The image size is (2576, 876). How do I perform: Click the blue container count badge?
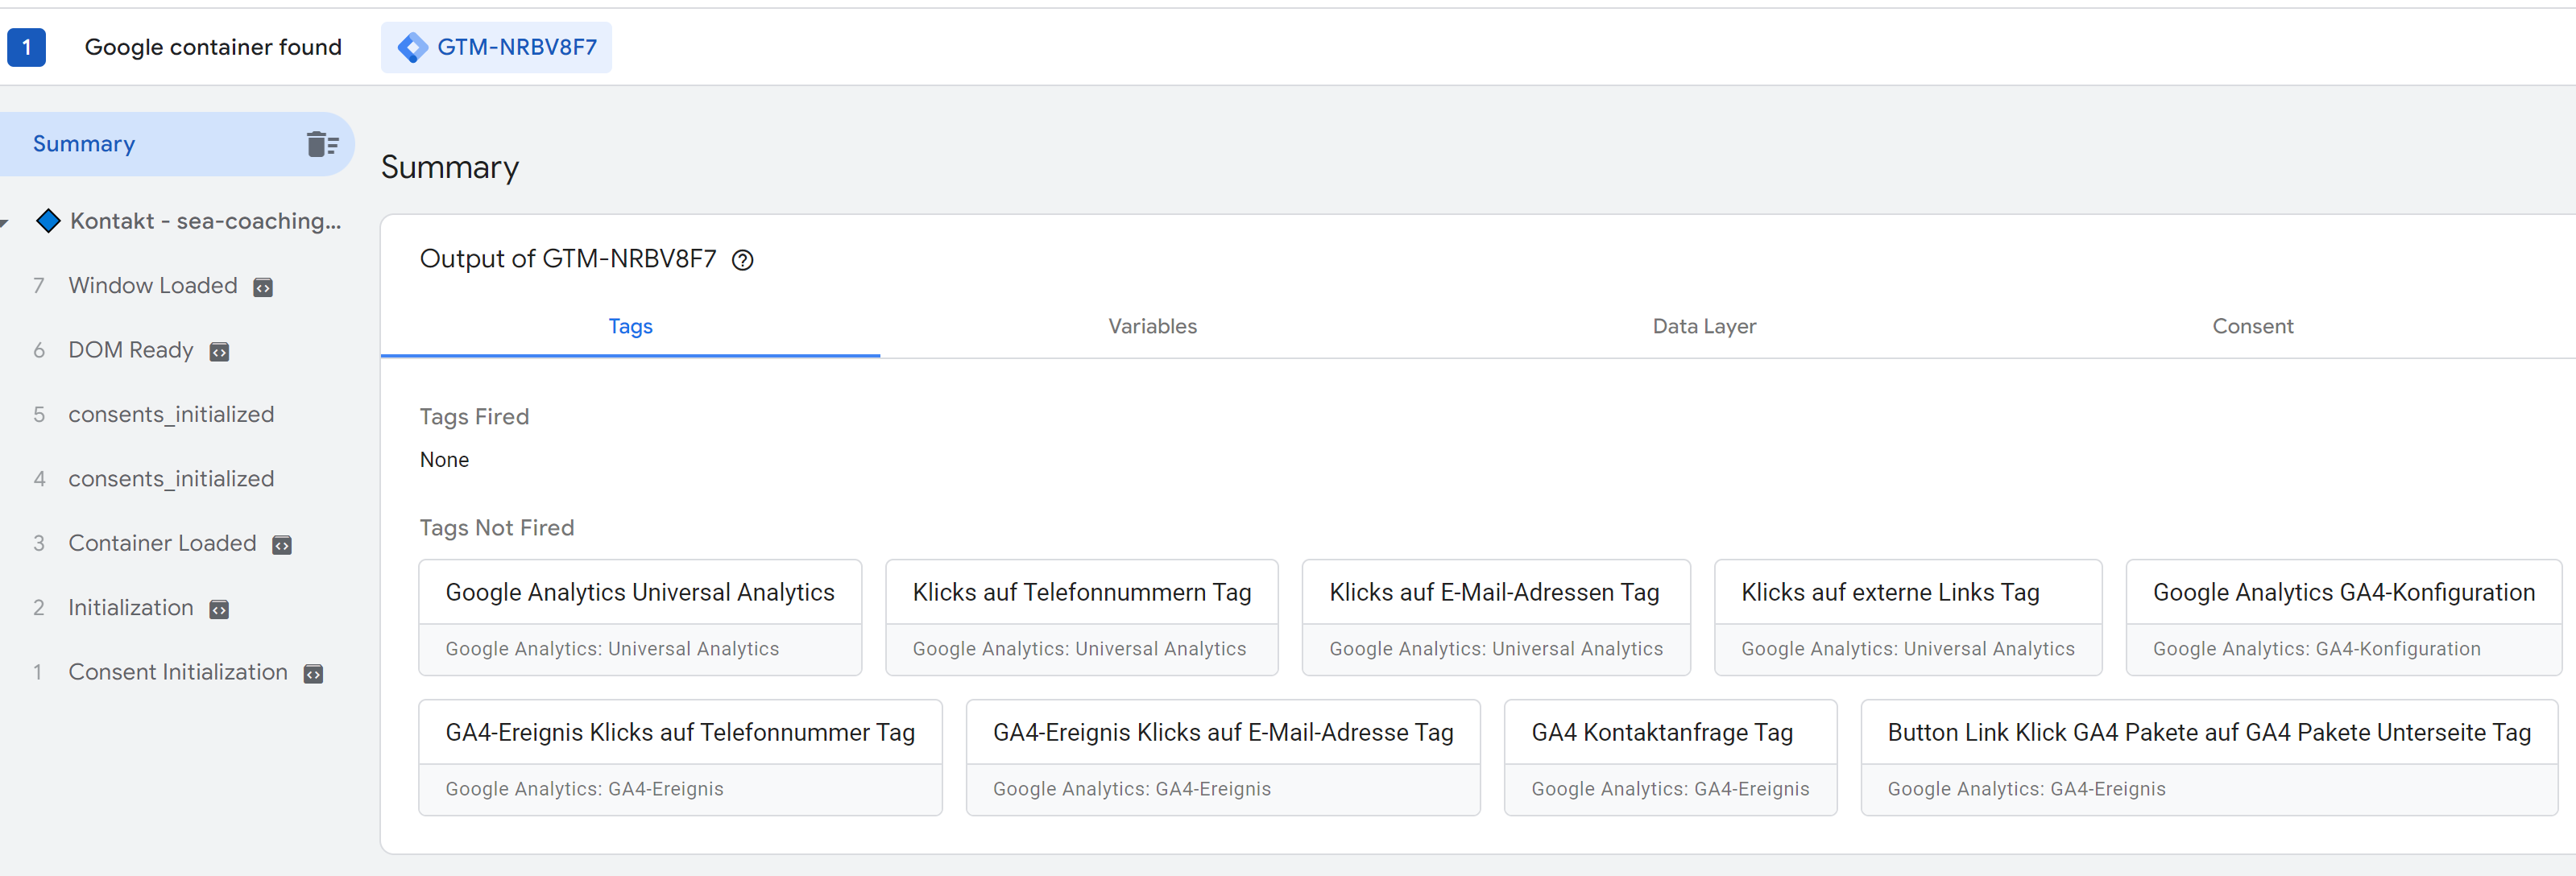[26, 47]
